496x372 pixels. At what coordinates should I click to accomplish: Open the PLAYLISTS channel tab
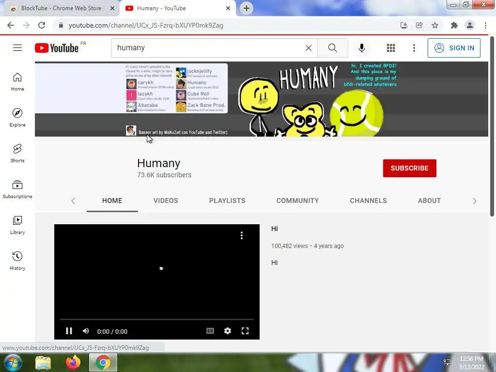[x=227, y=201]
